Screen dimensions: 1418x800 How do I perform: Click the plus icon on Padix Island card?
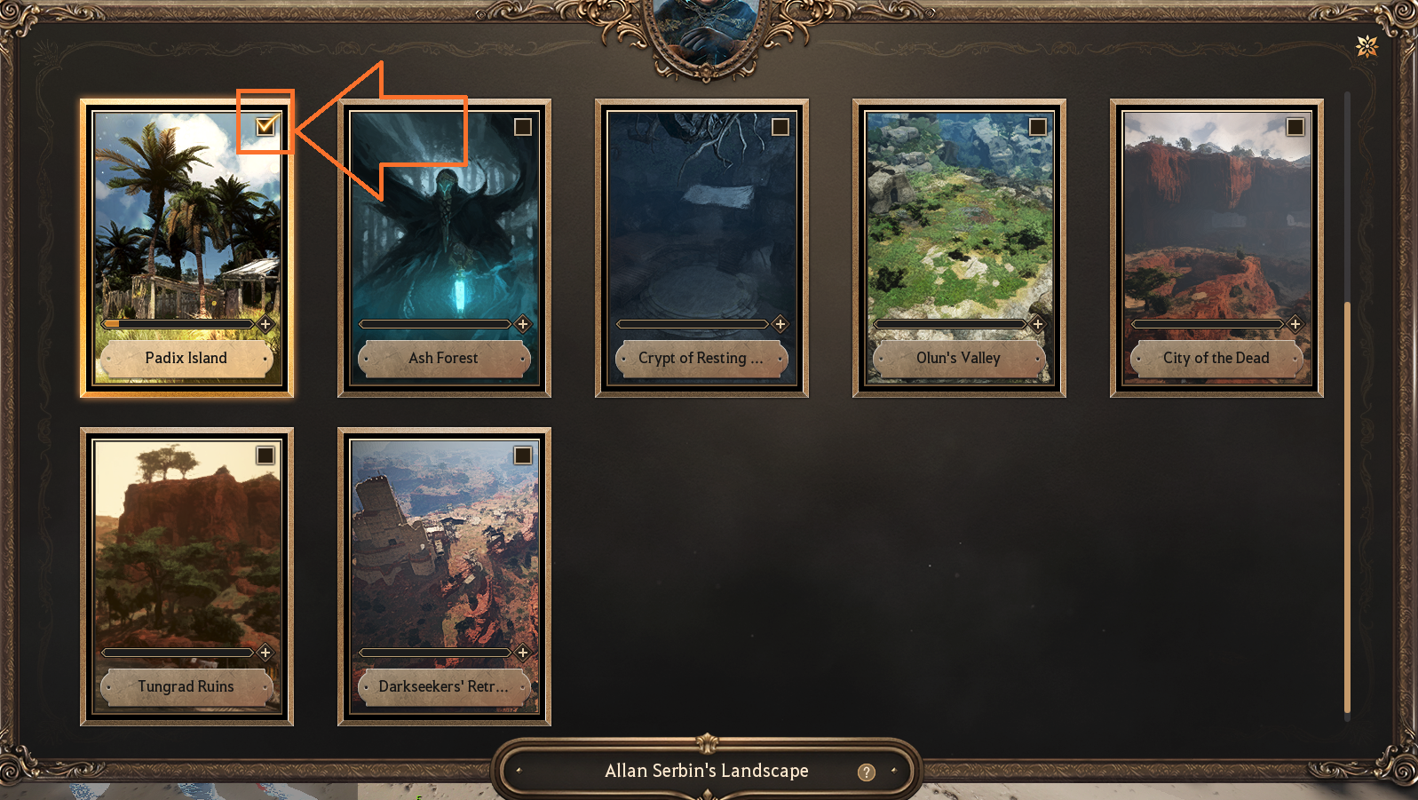265,324
